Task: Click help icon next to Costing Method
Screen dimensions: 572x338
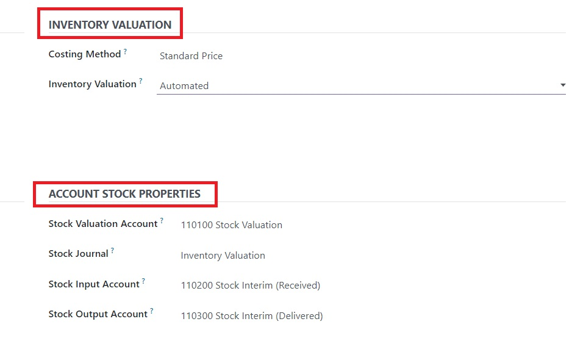Action: pos(125,51)
